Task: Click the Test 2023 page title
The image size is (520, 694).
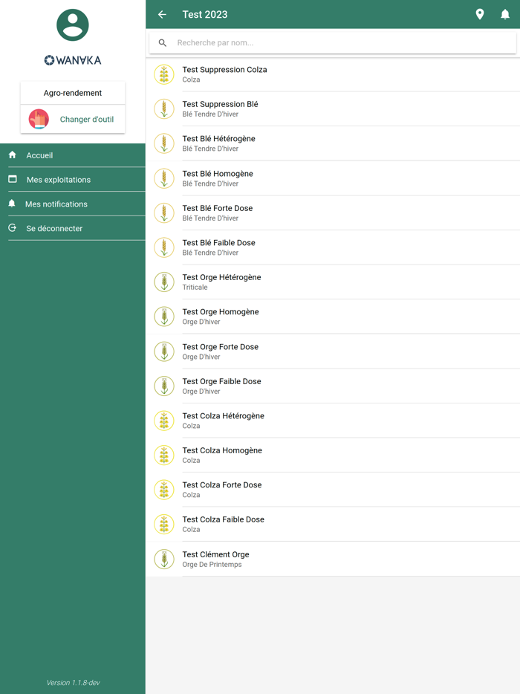Action: pyautogui.click(x=205, y=15)
